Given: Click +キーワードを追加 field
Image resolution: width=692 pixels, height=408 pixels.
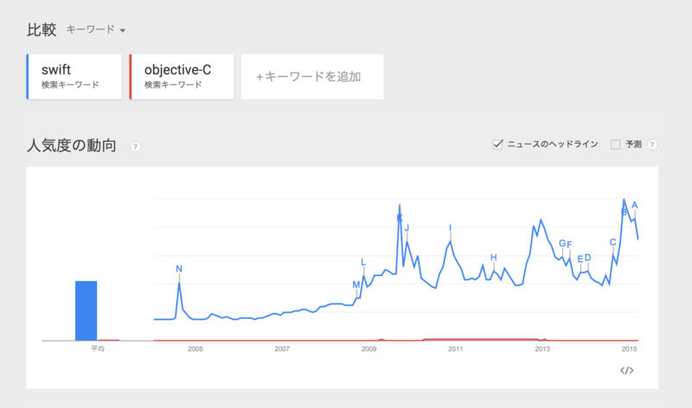Looking at the screenshot, I should [x=312, y=77].
